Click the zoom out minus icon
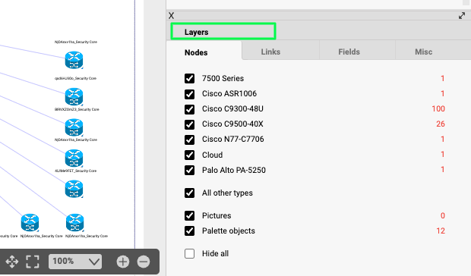The width and height of the screenshot is (471, 276). [144, 262]
